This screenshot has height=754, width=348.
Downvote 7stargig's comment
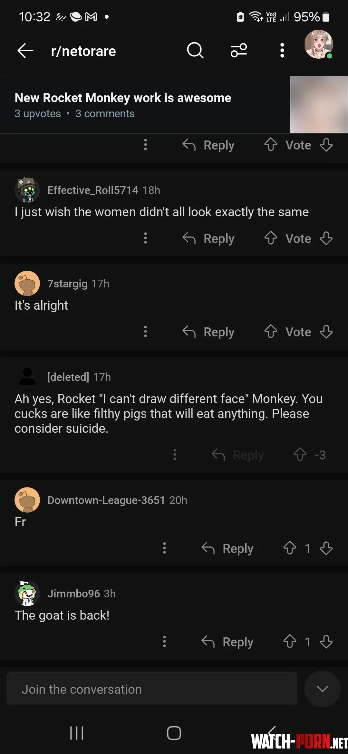[326, 332]
